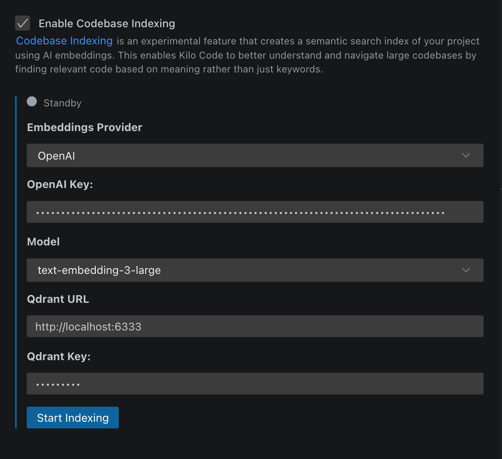Click the chevron on the OpenAI provider selector

pyautogui.click(x=466, y=155)
